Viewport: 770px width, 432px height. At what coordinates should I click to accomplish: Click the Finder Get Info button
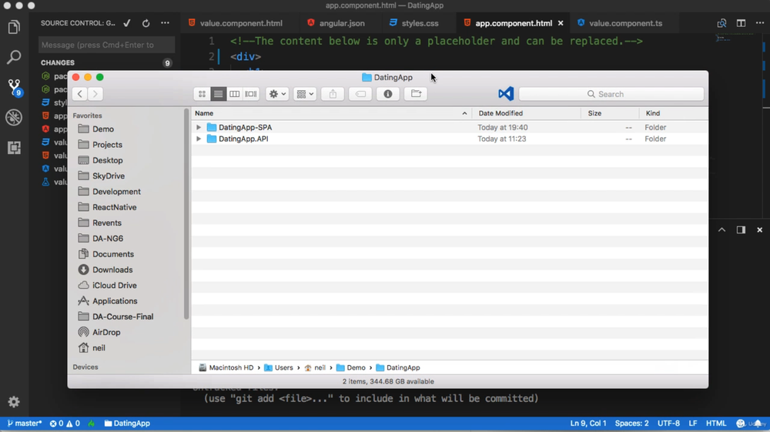(388, 94)
